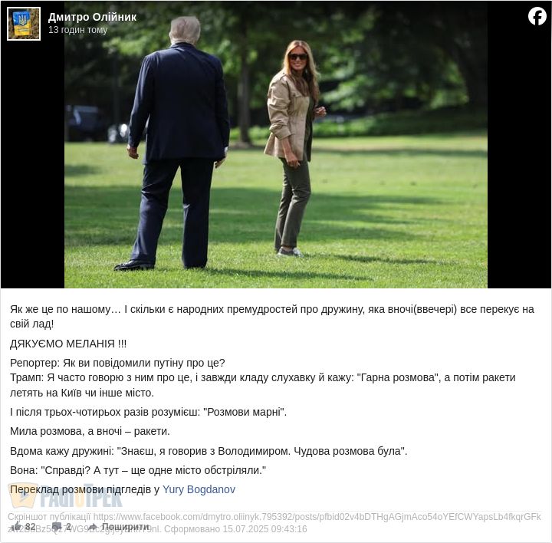Open Дмитро Олійник's profile avatar
This screenshot has width=552, height=543.
point(24,24)
